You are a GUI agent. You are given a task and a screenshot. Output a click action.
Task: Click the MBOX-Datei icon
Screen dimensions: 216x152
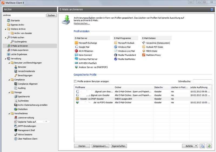pos(144,51)
